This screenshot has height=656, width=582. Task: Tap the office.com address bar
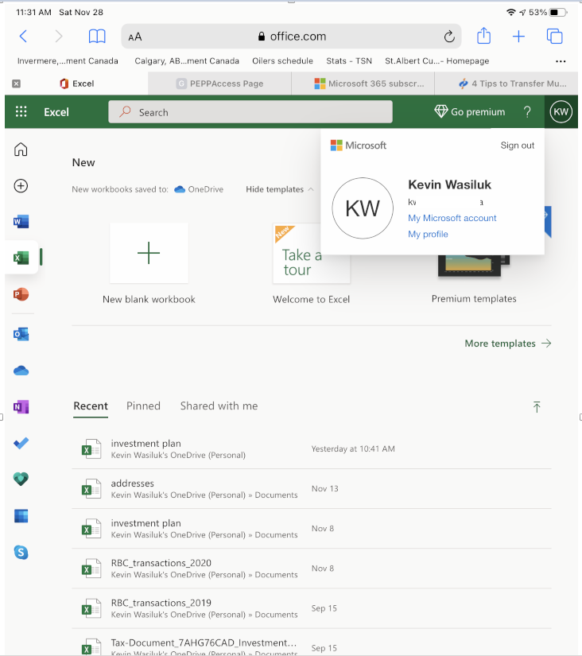coord(291,37)
